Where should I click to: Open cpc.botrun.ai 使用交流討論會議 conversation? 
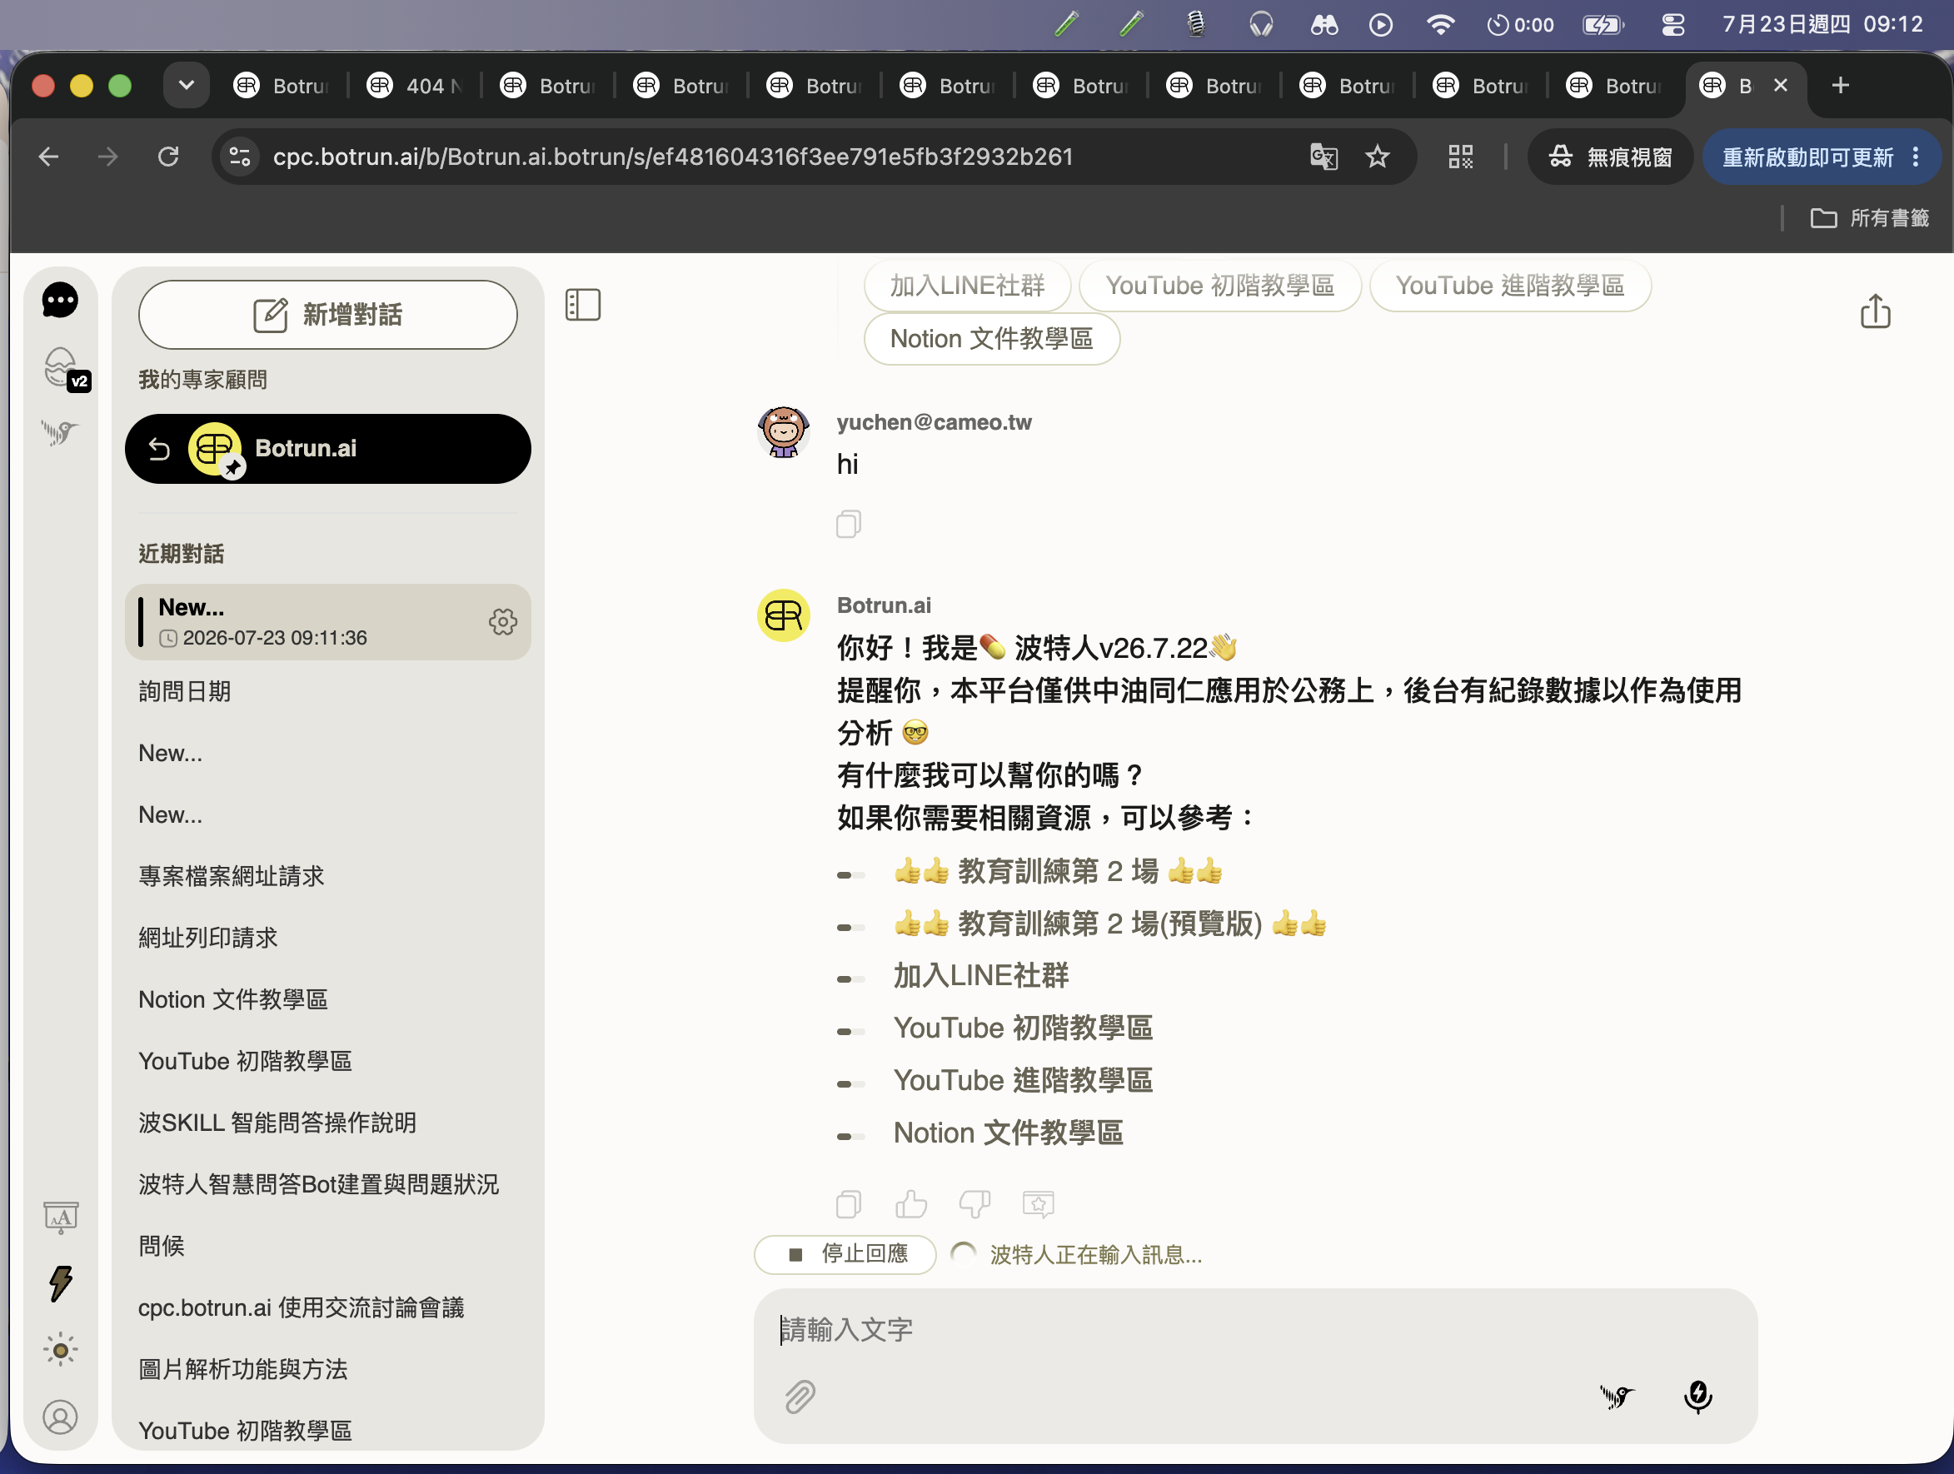coord(327,1308)
